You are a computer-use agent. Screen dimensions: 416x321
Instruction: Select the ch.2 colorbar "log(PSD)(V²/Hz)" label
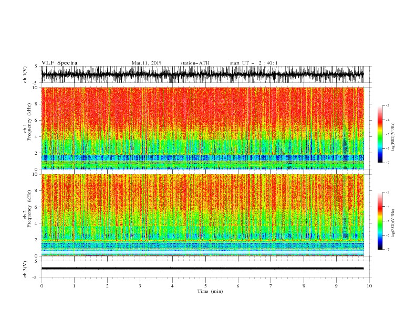[393, 223]
